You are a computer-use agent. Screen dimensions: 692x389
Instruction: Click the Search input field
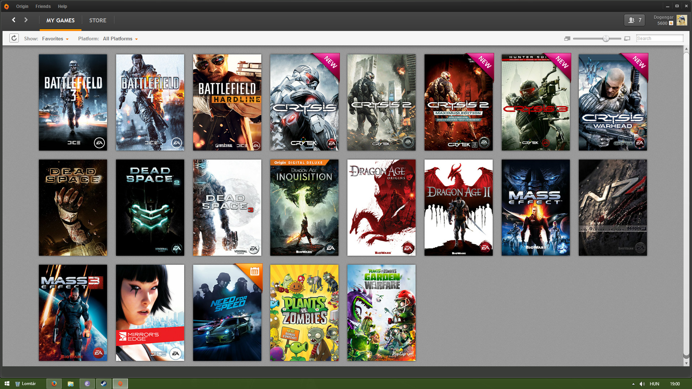pos(659,39)
